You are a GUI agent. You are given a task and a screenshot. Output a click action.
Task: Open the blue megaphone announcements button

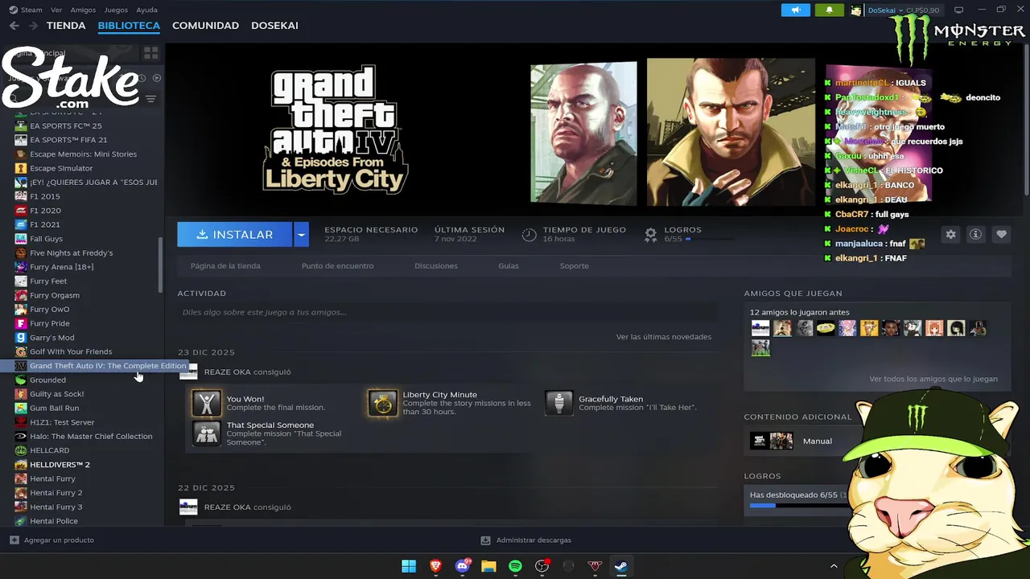pyautogui.click(x=795, y=10)
